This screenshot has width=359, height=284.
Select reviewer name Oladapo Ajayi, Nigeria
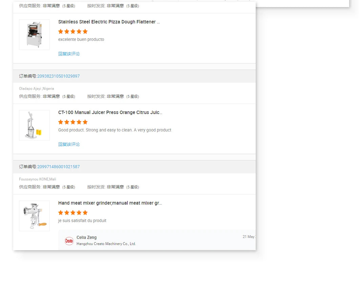tap(36, 89)
